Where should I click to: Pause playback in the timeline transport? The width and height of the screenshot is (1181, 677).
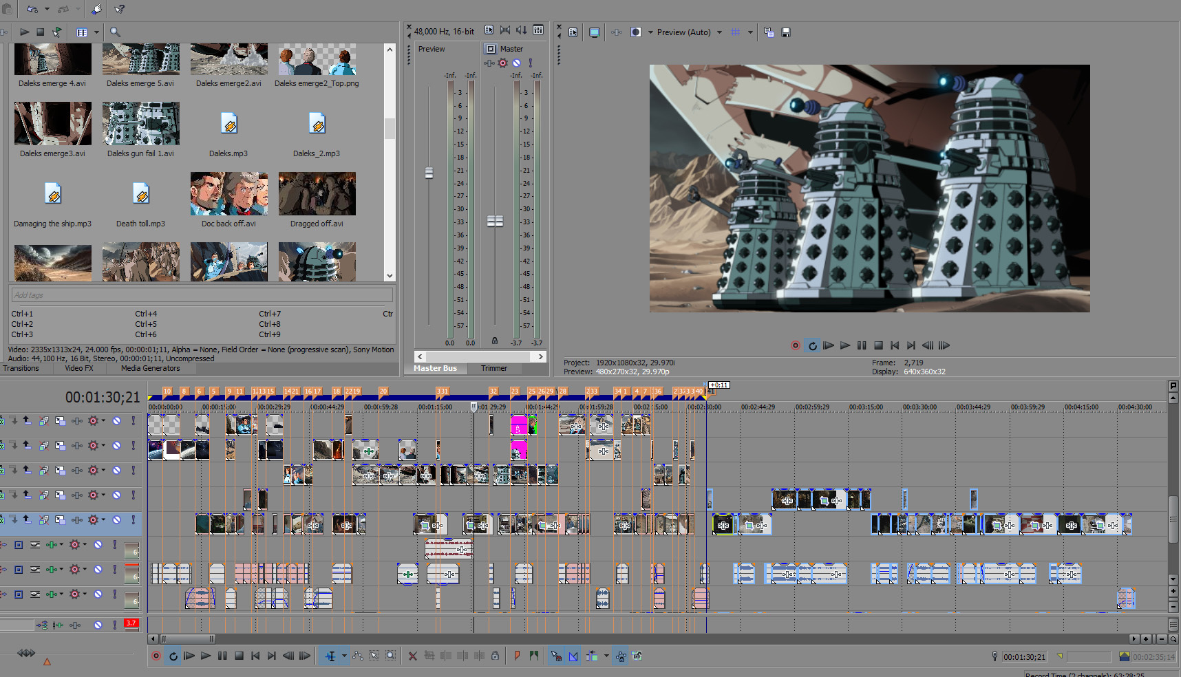(222, 656)
